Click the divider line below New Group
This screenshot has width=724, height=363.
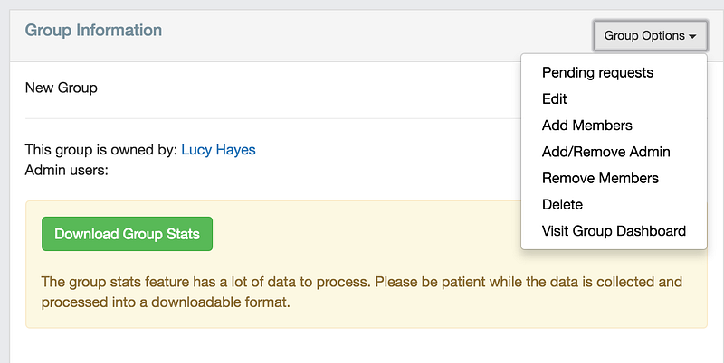coord(271,118)
